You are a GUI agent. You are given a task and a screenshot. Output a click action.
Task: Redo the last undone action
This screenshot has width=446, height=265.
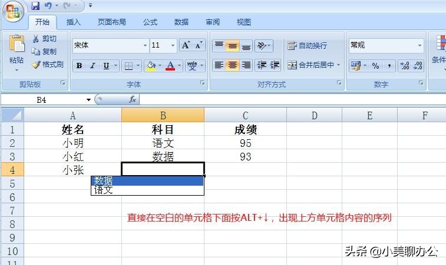coord(67,6)
